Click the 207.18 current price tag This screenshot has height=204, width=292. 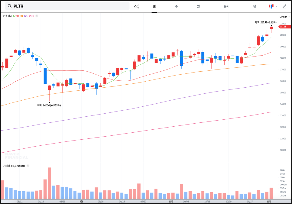click(283, 27)
